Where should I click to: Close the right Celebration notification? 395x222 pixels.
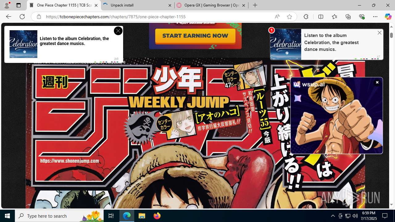pyautogui.click(x=380, y=33)
